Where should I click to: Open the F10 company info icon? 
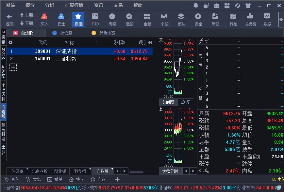point(95,16)
